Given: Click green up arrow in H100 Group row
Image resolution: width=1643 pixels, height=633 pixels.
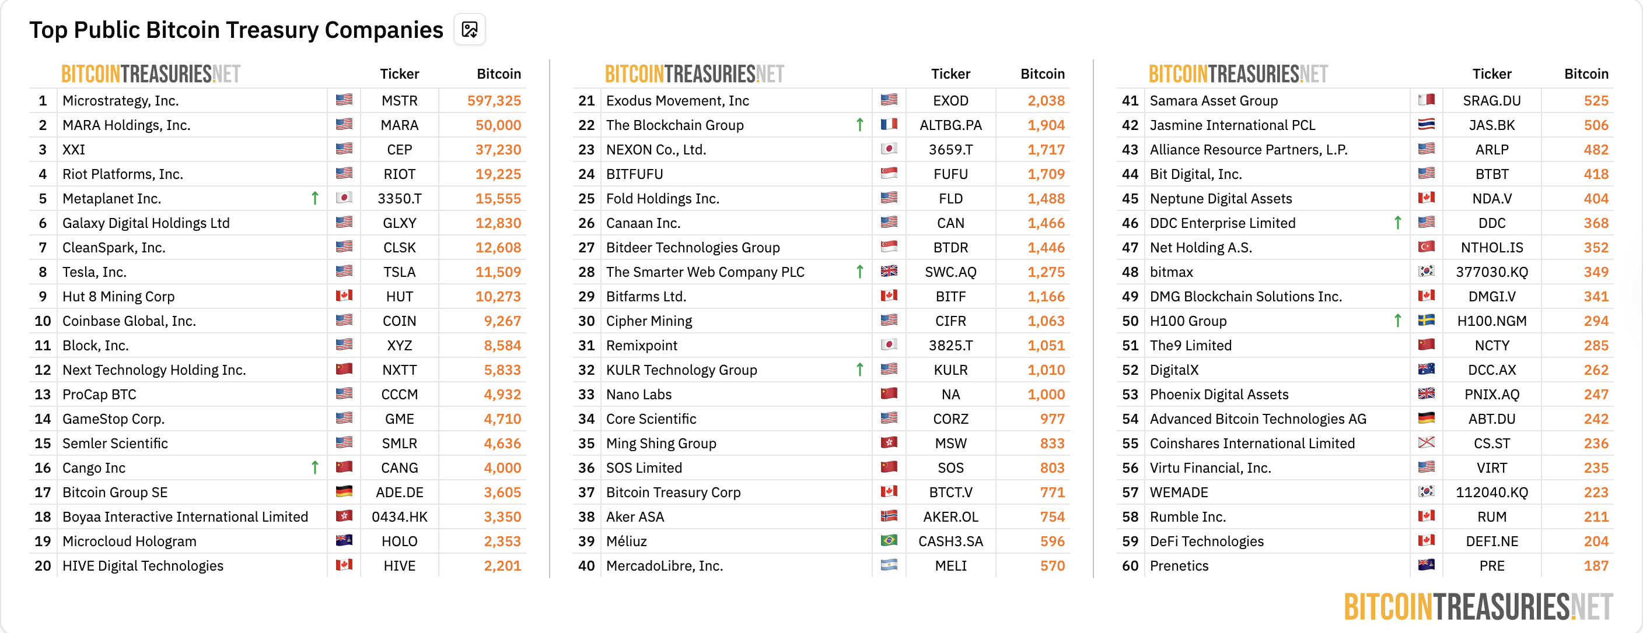Looking at the screenshot, I should click(x=1397, y=321).
